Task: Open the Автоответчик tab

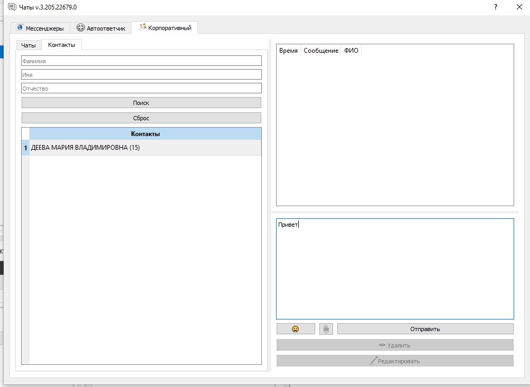Action: (x=101, y=28)
